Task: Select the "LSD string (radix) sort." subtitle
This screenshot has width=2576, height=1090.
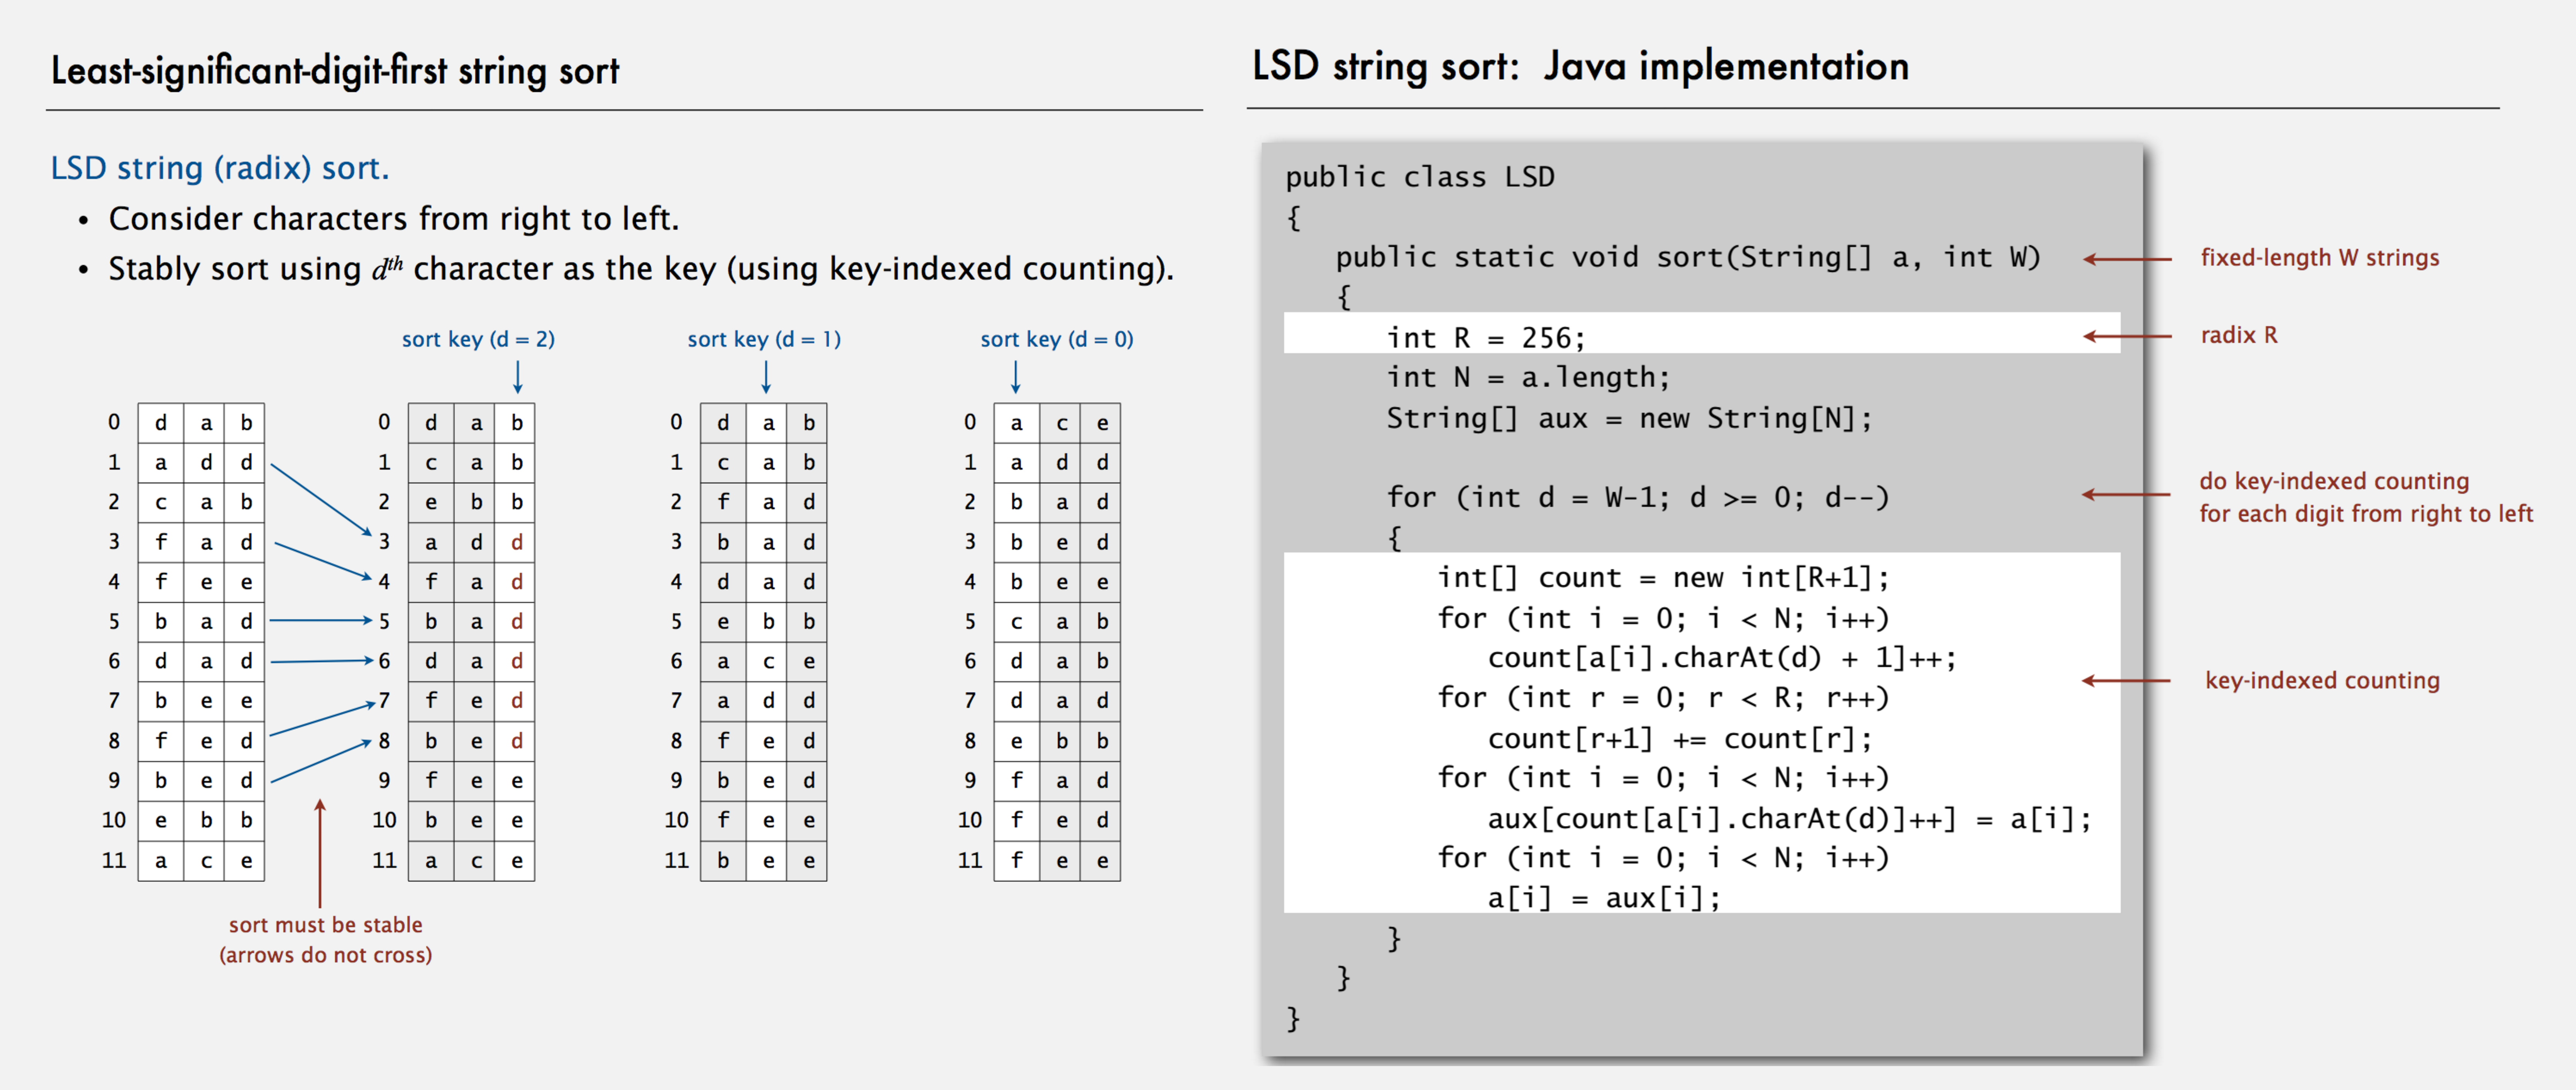Action: pyautogui.click(x=220, y=168)
